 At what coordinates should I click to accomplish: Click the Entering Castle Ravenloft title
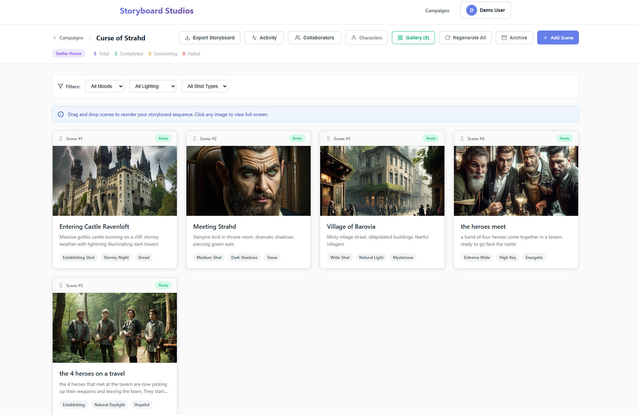(x=94, y=227)
